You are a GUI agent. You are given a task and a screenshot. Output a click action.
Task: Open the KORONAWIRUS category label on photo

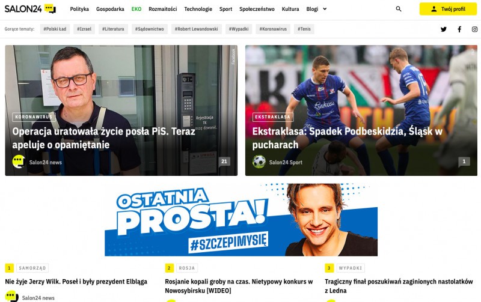[x=34, y=117]
